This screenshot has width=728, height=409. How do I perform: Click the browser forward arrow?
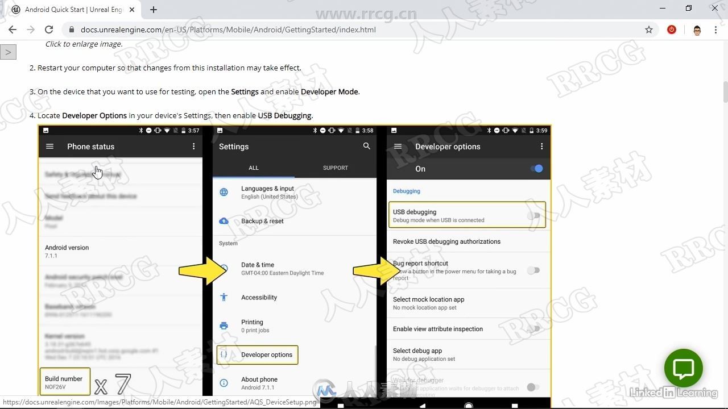click(x=31, y=30)
